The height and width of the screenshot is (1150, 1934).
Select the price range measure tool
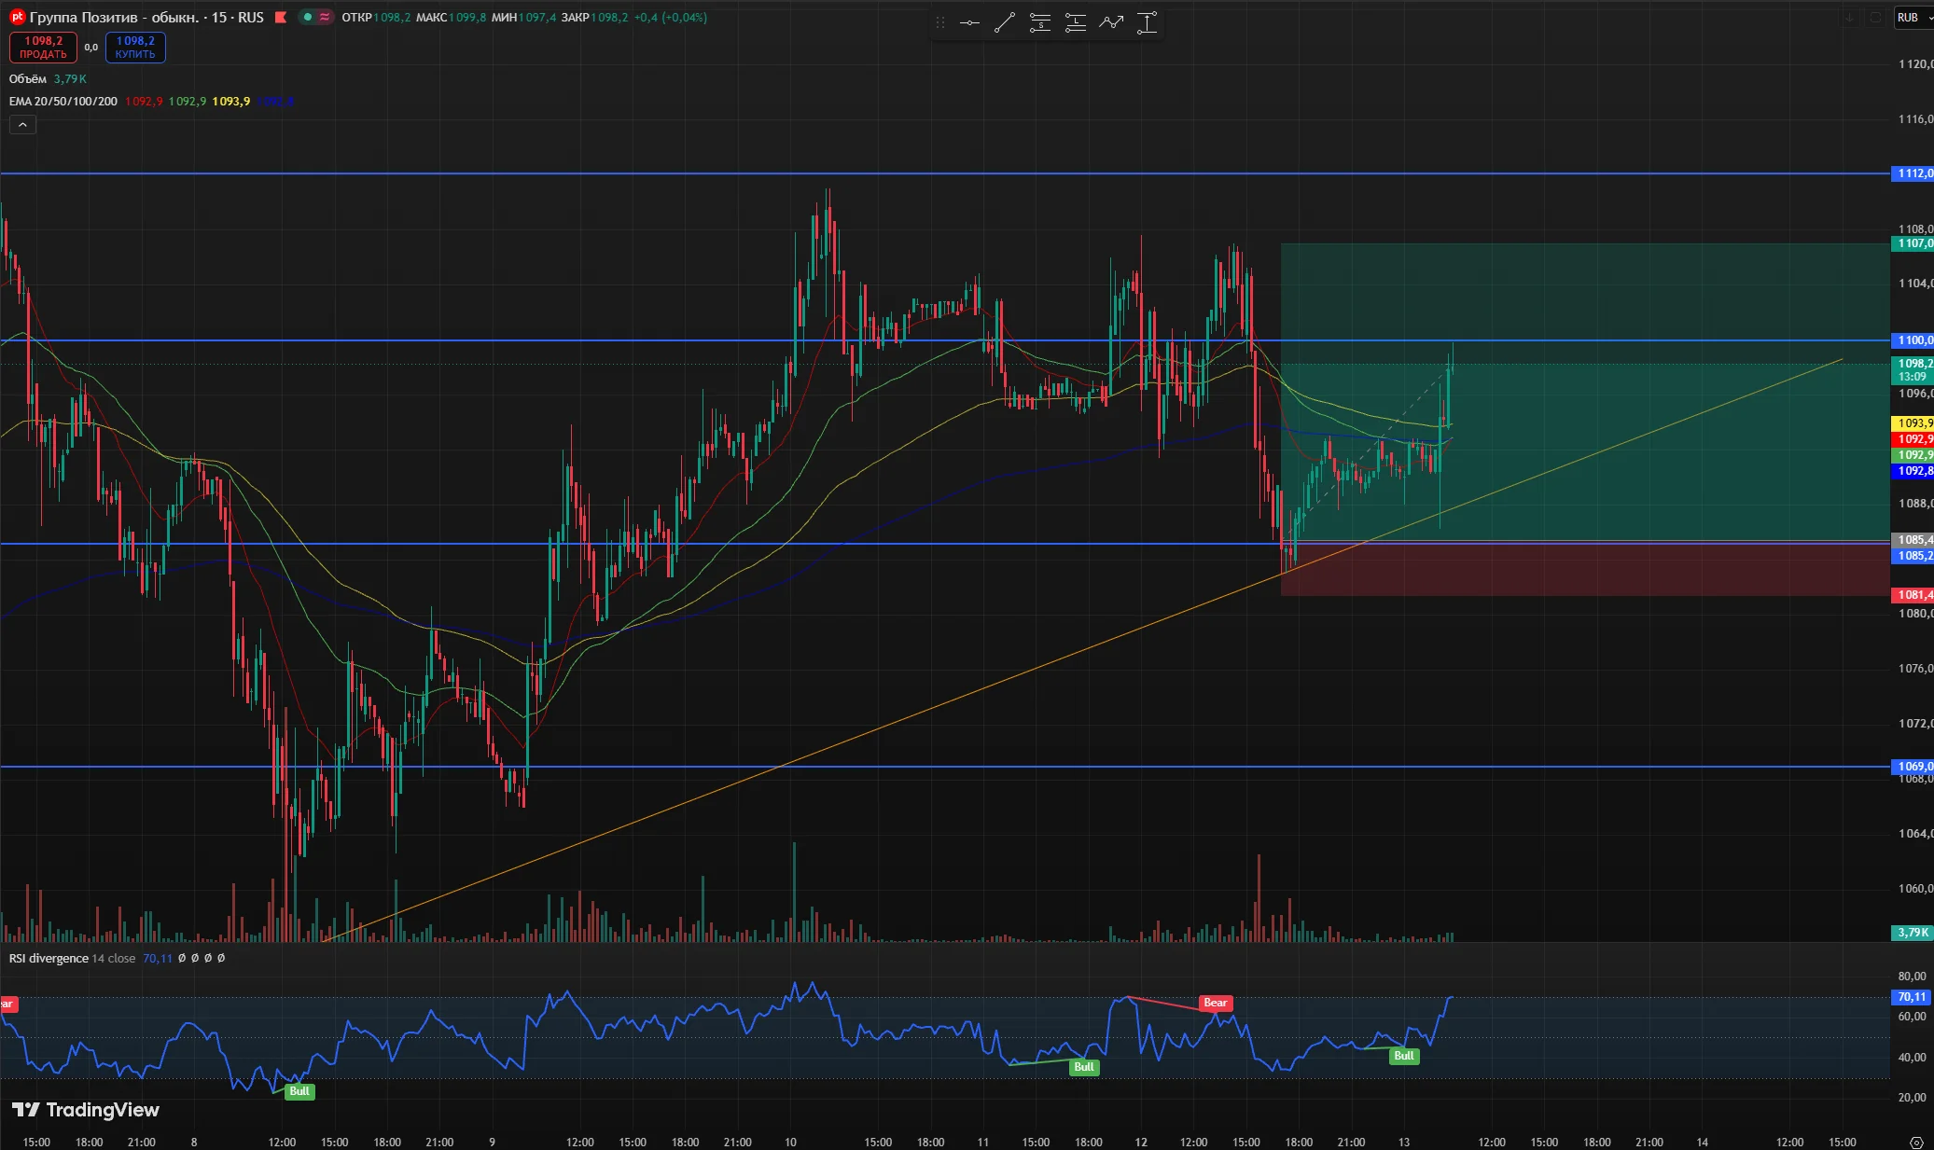point(1147,23)
